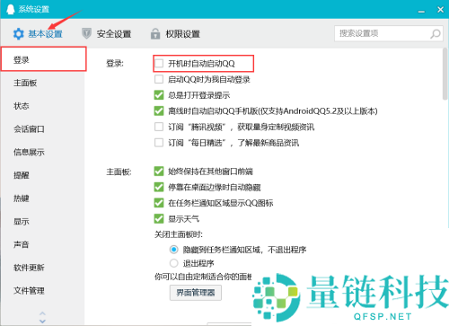Check 订阅“每日精选” option
The width and height of the screenshot is (449, 326).
coord(159,143)
